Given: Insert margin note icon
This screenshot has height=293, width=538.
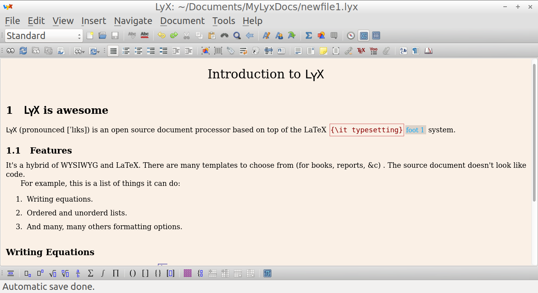Looking at the screenshot, I should 311,51.
